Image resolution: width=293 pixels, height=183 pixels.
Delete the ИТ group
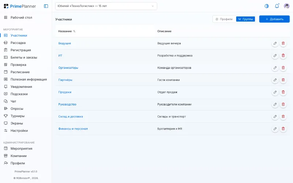[283, 56]
